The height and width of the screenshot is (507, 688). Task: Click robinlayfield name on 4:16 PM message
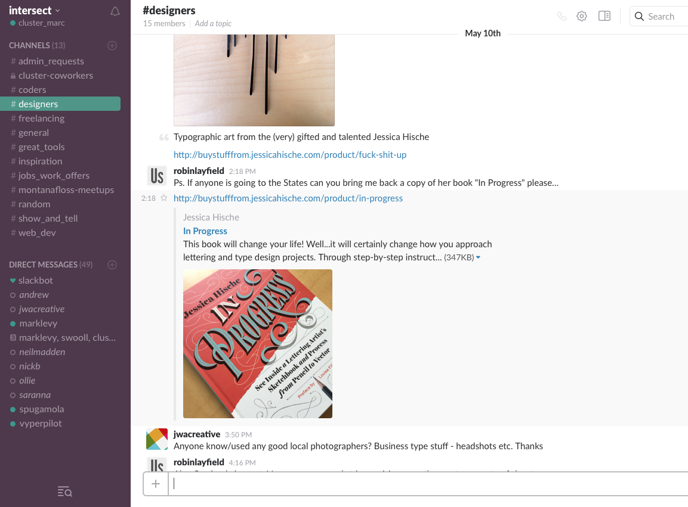click(199, 462)
